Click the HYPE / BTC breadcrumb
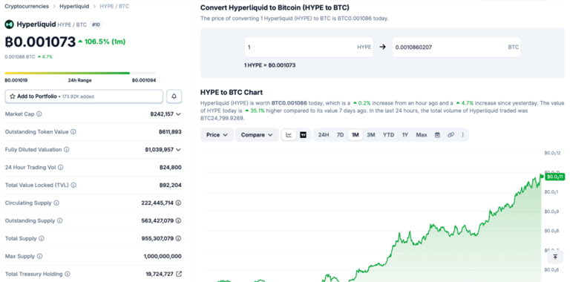570x282 pixels. (x=114, y=6)
